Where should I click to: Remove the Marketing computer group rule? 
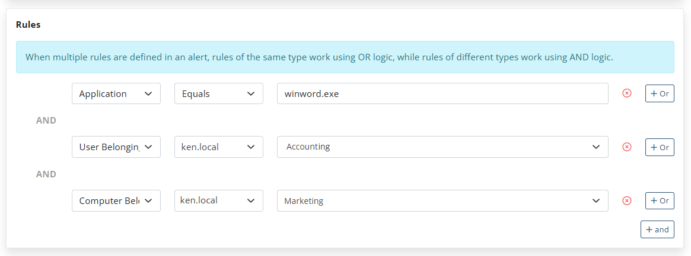tap(626, 201)
